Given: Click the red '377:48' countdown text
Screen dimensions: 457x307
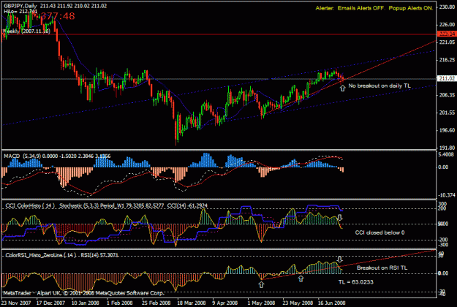Looking at the screenshot, I should pyautogui.click(x=58, y=16).
